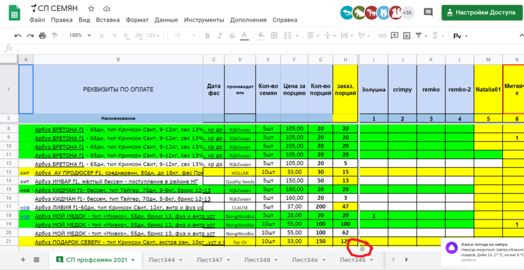Click the Print icon in toolbar
524x270 pixels.
pyautogui.click(x=42, y=36)
